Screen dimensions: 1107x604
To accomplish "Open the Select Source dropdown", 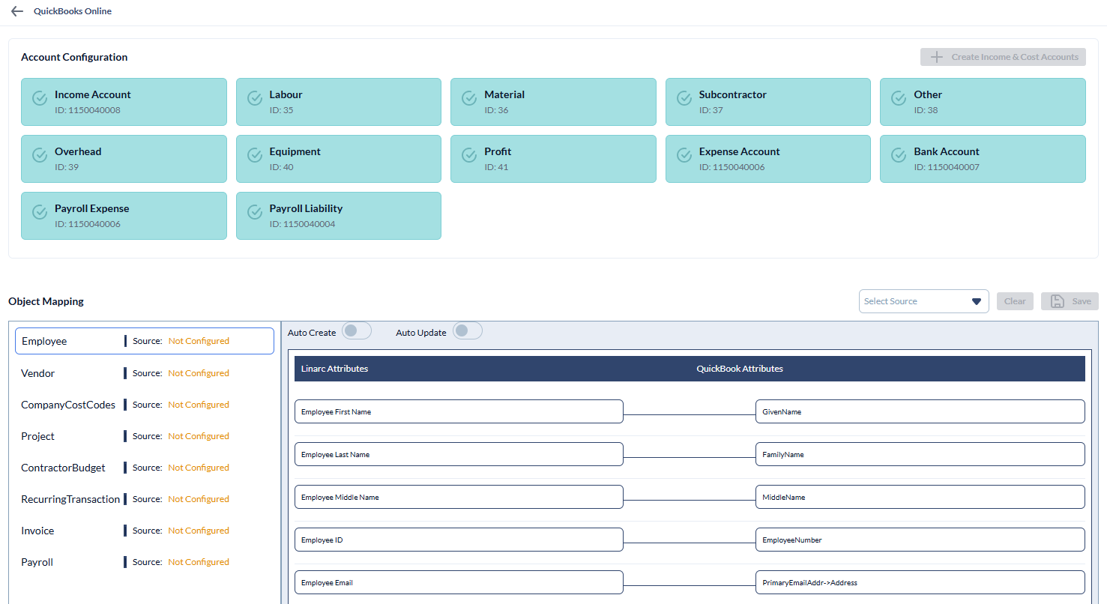I will 924,301.
